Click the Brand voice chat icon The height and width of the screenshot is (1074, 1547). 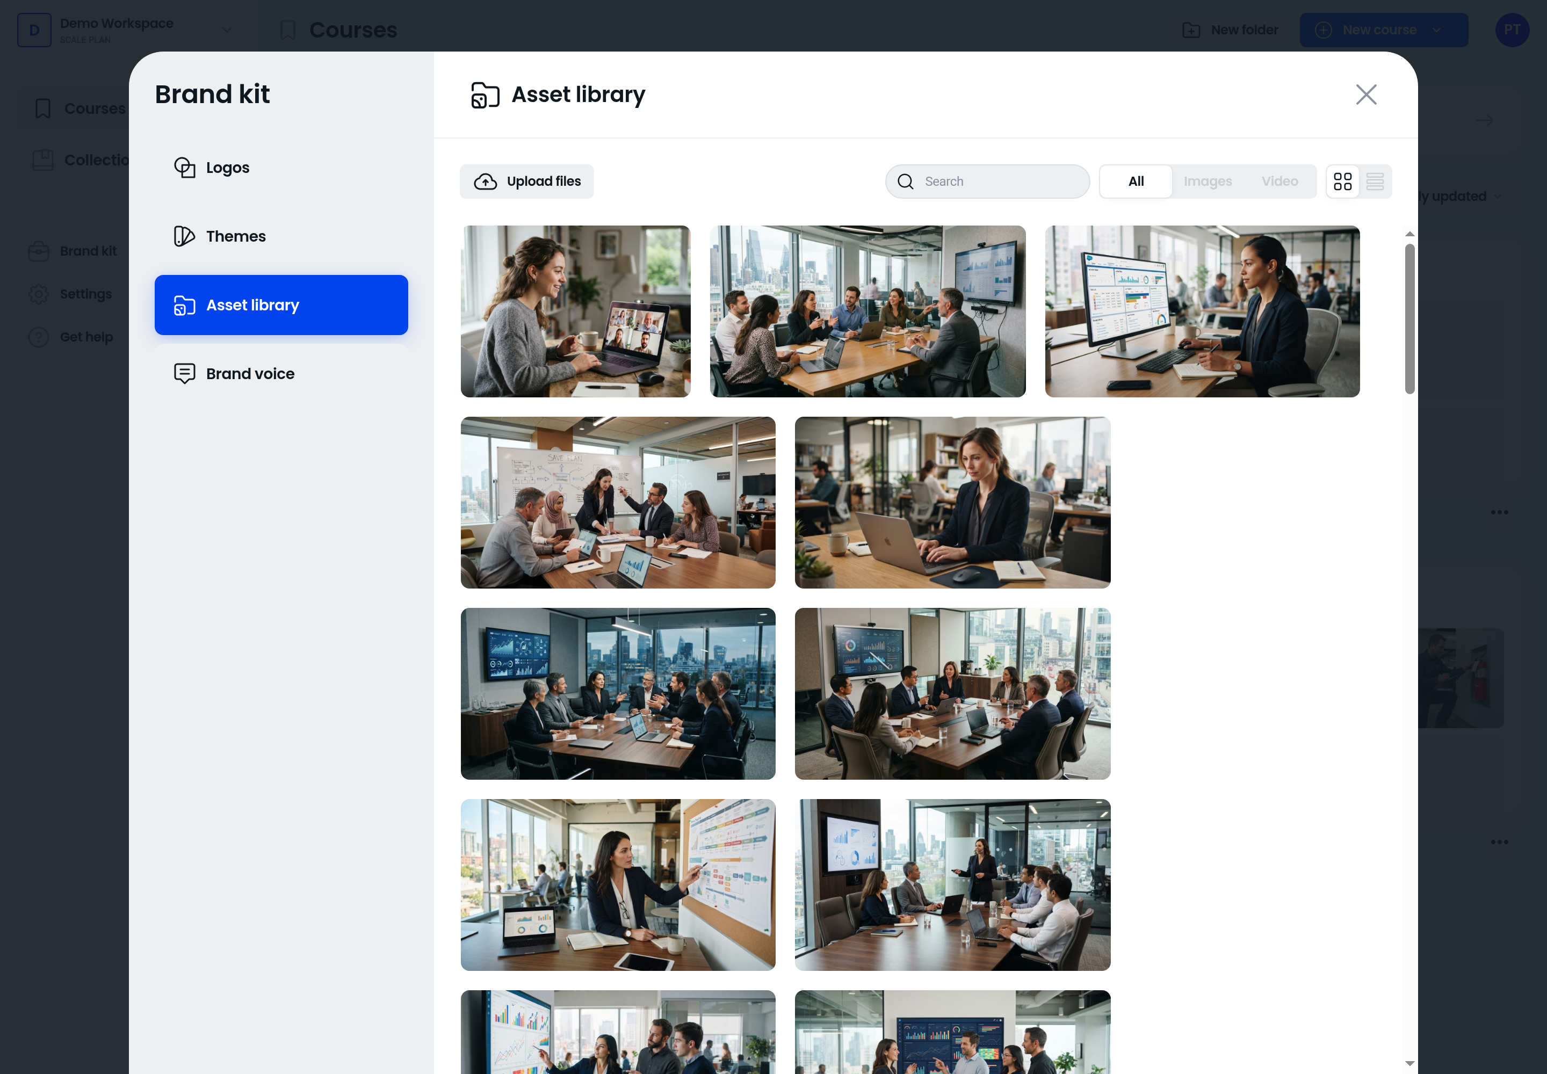(x=184, y=373)
